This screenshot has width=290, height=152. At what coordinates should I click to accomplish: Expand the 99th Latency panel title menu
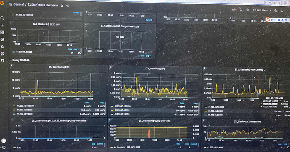tap(250, 70)
